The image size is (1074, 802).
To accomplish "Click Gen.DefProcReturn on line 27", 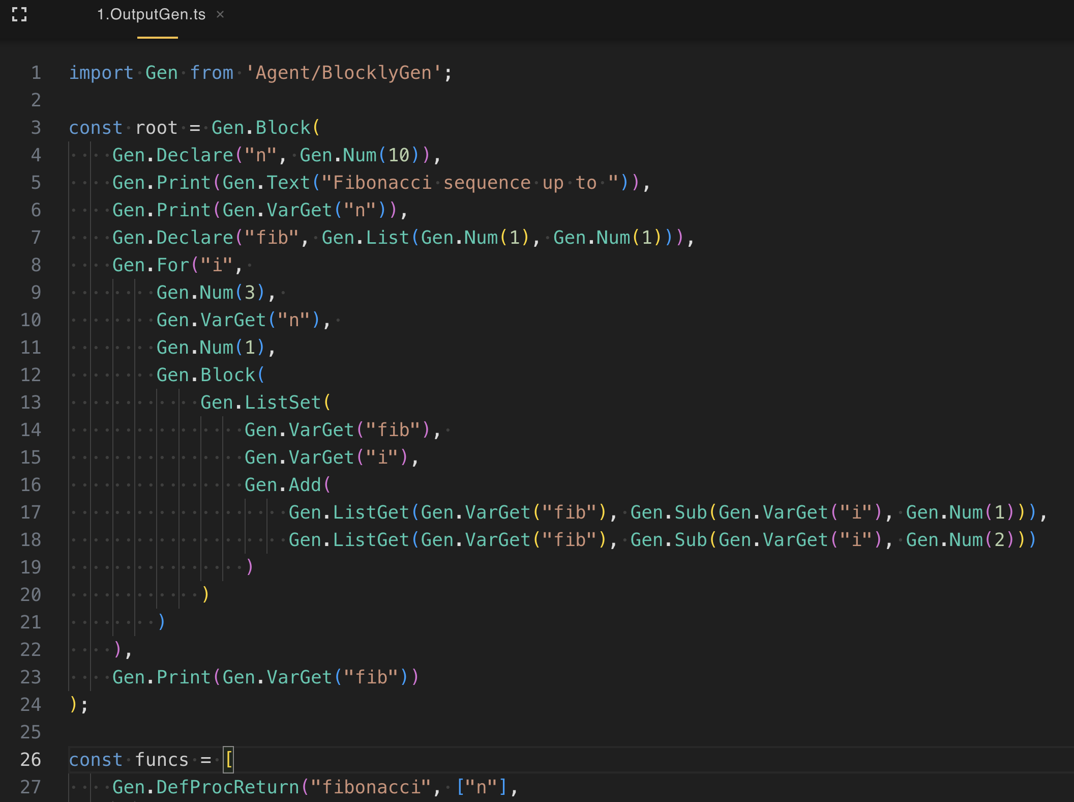I will [x=205, y=787].
